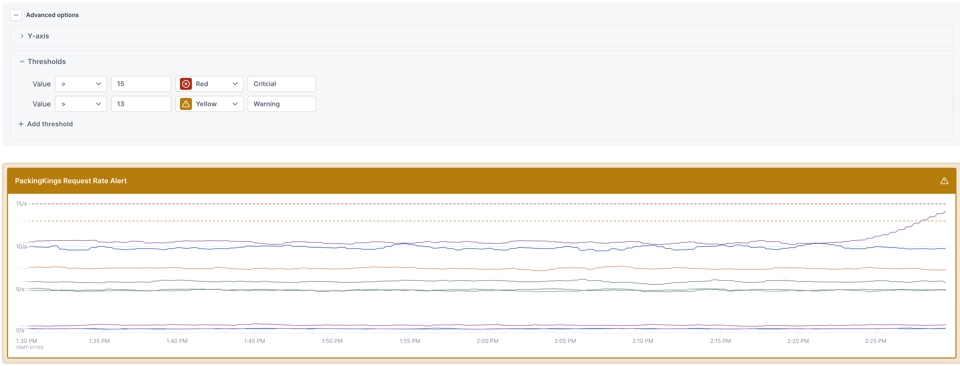Click the Critcial label input field
960x366 pixels.
coord(282,84)
